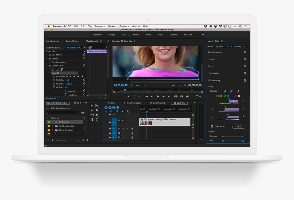
Task: Toggle the Snap magnet icon above the timeline
Action: (111, 111)
